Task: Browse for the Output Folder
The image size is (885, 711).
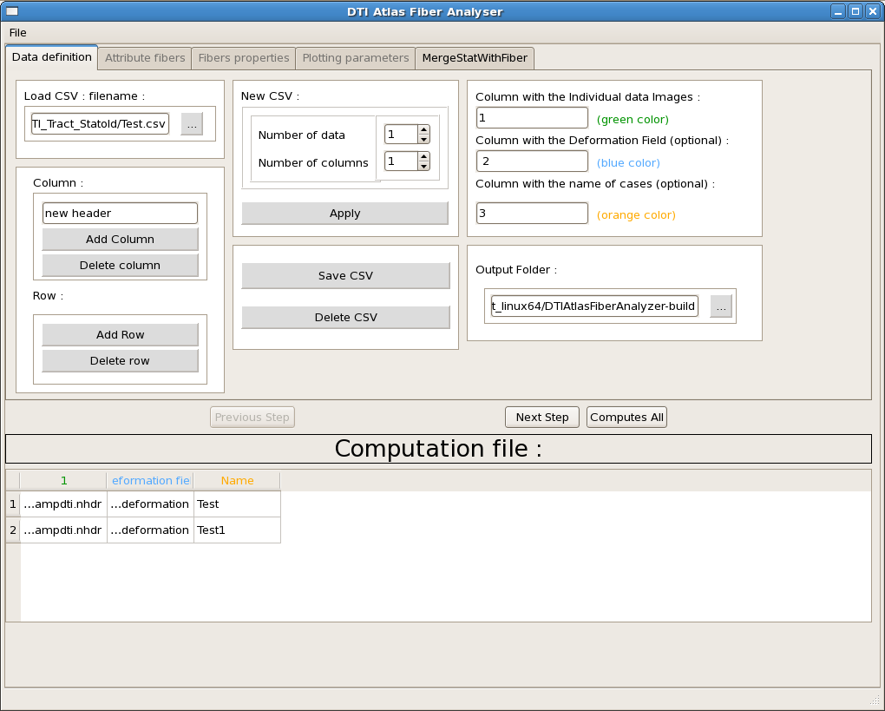Action: pyautogui.click(x=721, y=306)
